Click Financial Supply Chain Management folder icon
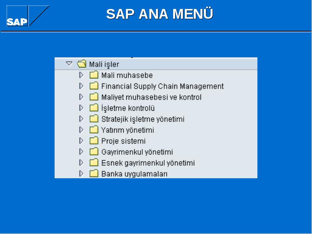Viewport: 312px width, 234px height. (94, 86)
